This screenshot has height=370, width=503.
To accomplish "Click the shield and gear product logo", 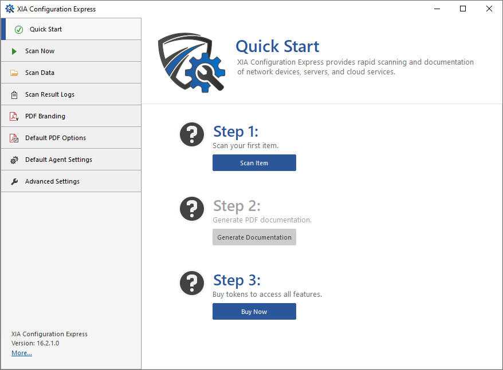I will pyautogui.click(x=191, y=62).
